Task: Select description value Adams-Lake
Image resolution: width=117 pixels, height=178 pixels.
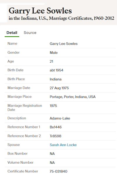Action: [60, 118]
